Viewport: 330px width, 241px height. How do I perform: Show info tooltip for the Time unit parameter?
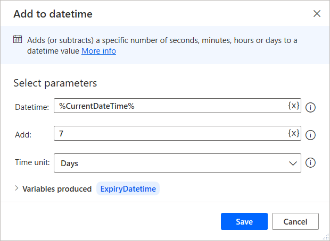coord(311,163)
